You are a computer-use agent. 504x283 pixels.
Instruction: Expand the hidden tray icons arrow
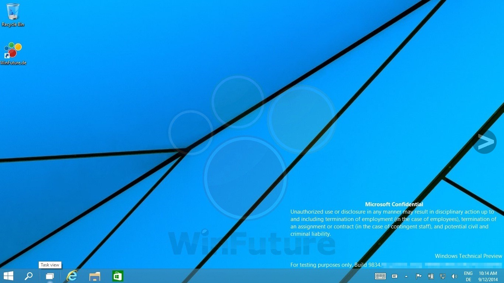406,276
